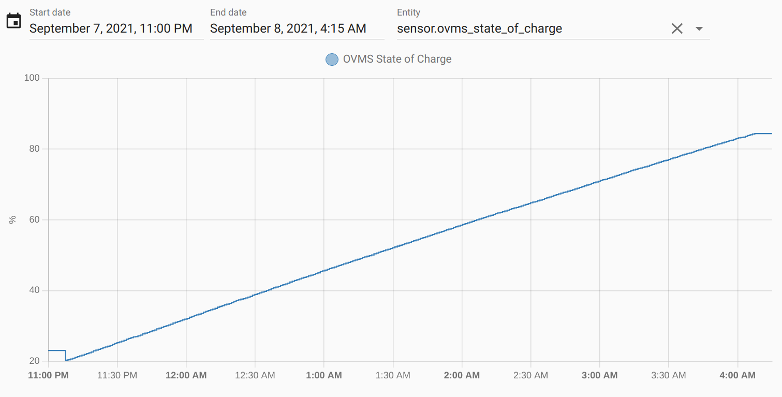This screenshot has width=782, height=397.
Task: Click the 4:00 AM x-axis label
Action: coord(737,375)
